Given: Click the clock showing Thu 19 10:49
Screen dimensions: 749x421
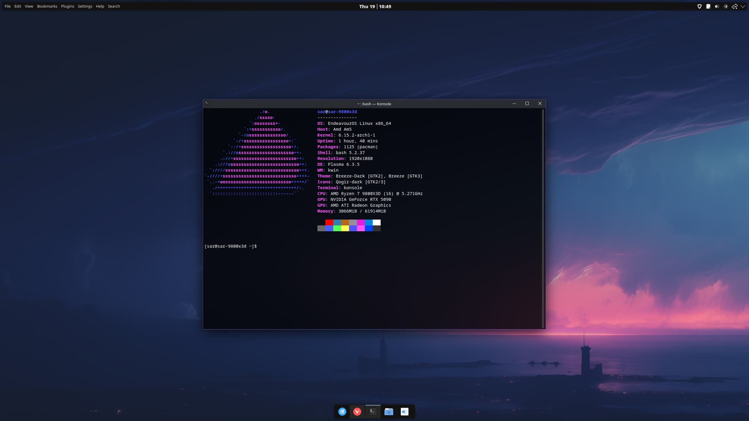Looking at the screenshot, I should point(375,6).
